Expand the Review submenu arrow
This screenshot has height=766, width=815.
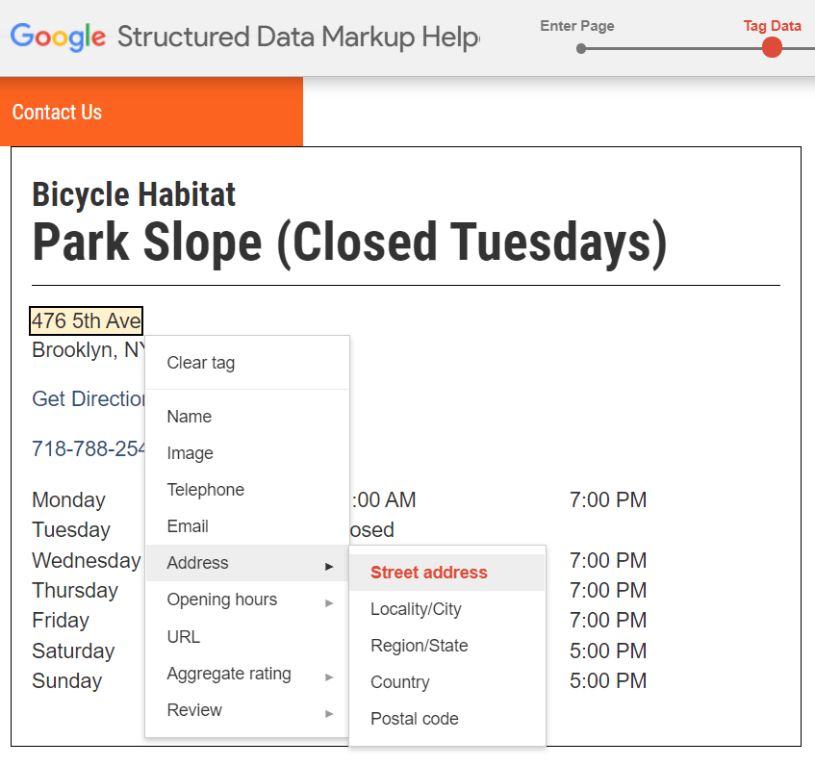328,713
